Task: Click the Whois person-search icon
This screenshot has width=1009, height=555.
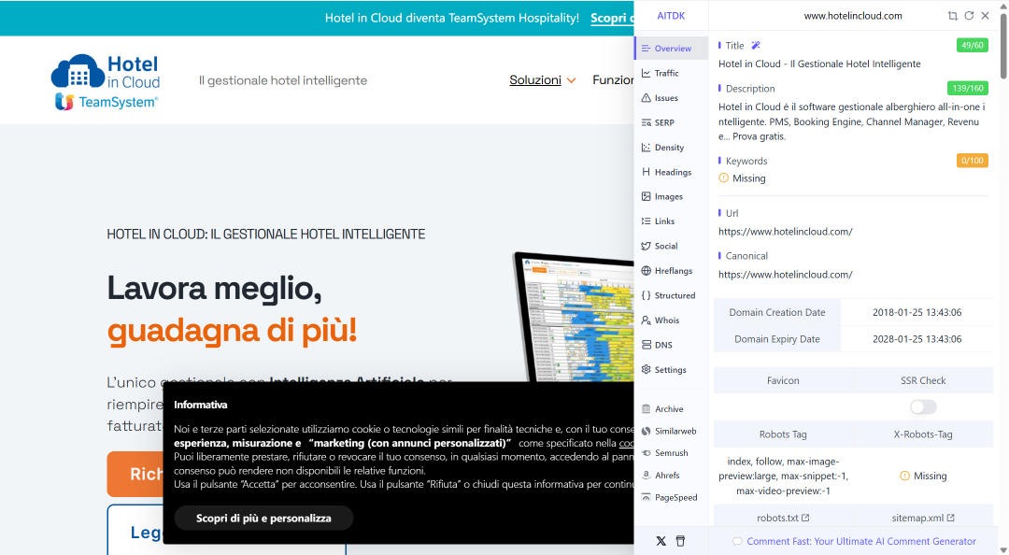Action: [x=647, y=320]
